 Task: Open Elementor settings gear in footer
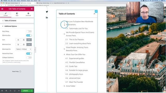pyautogui.click(x=2, y=91)
